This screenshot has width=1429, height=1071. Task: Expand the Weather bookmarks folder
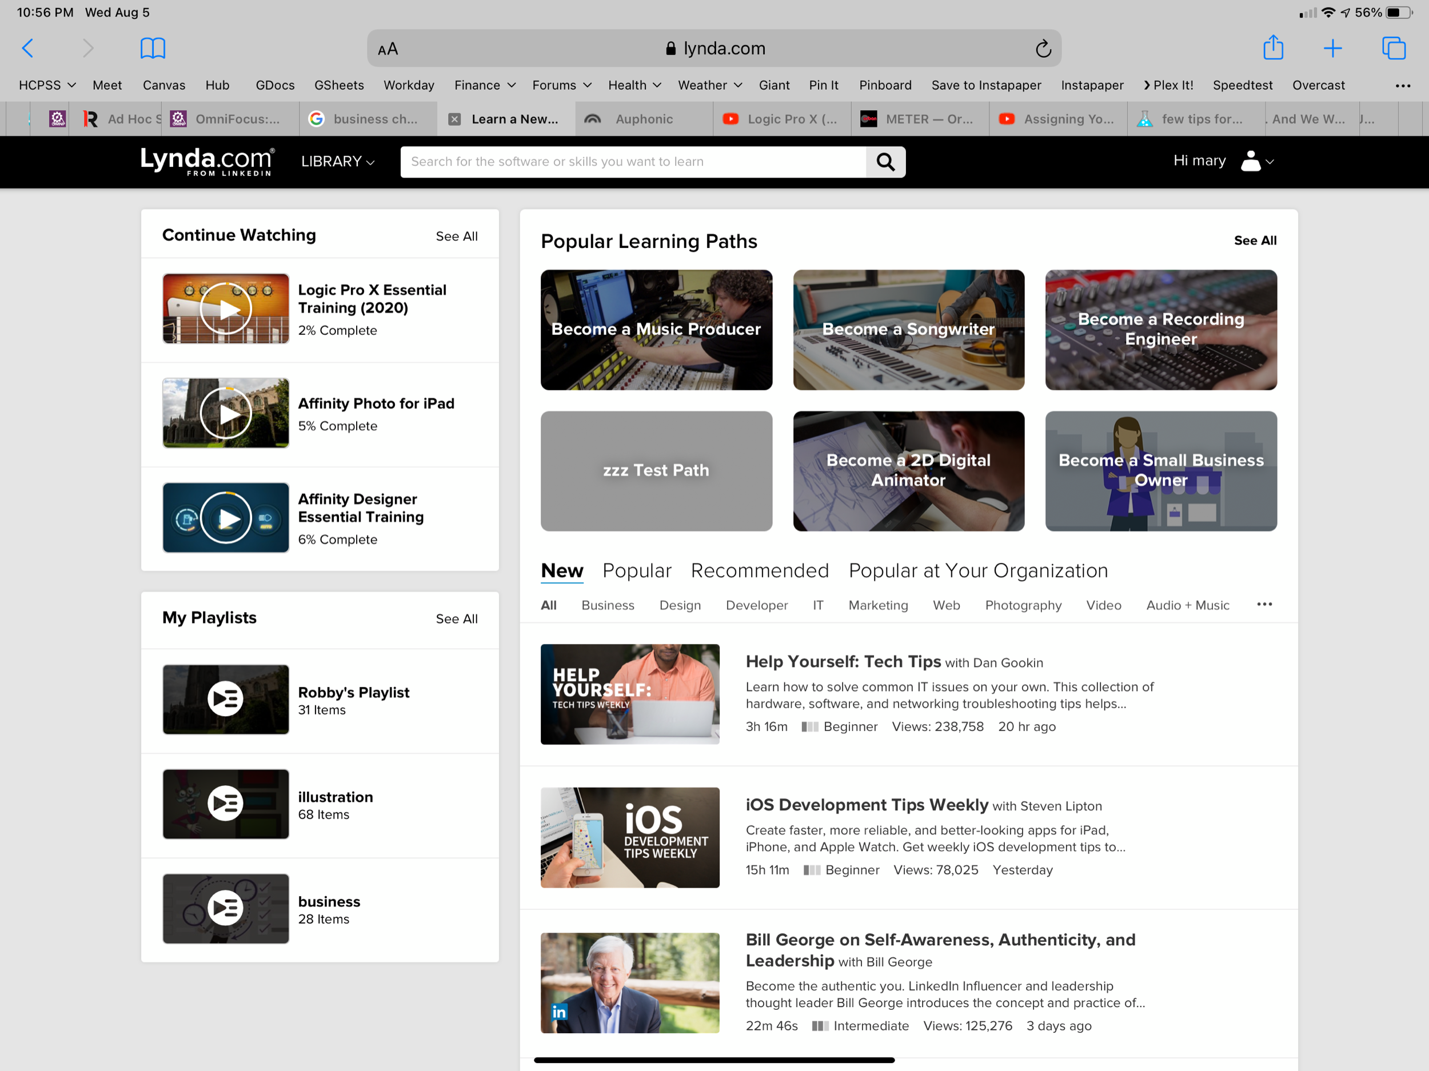(709, 85)
